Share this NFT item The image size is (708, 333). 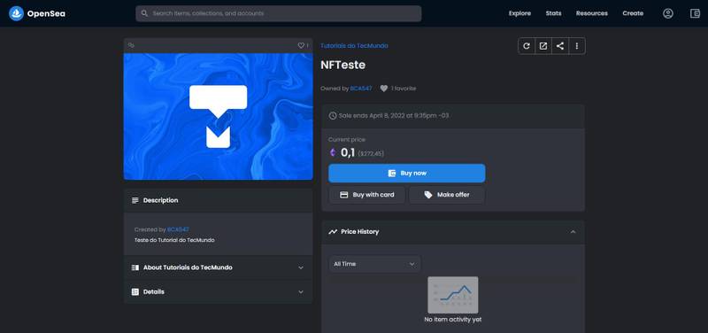(560, 46)
